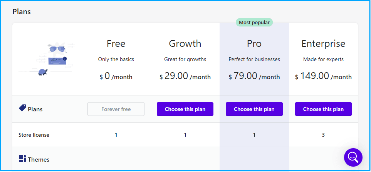Select the Free plan heading

pos(116,44)
